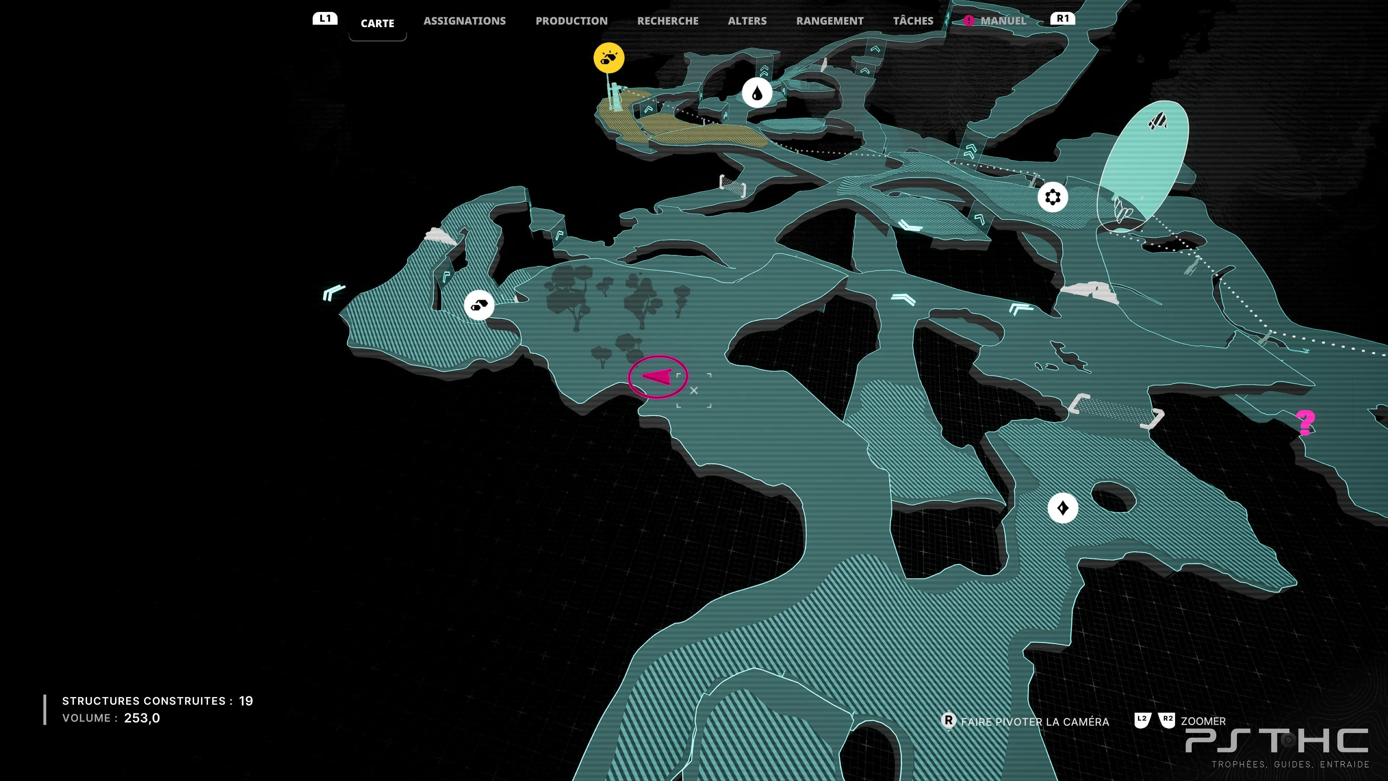View the TÂCHES tab
1388x781 pixels.
pyautogui.click(x=913, y=21)
